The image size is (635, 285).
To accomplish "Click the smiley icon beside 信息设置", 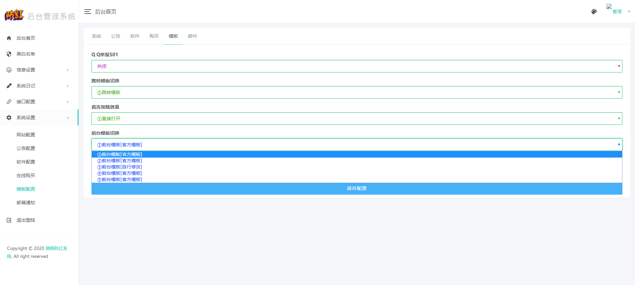I will (x=9, y=70).
